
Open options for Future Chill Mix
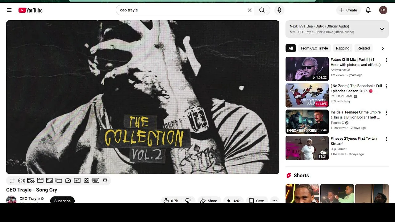[386, 60]
